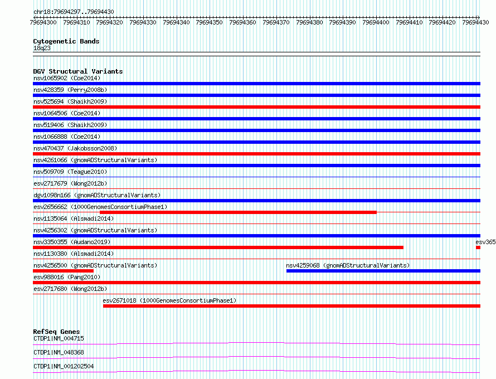Select the nsv1130380 (Alsmadi2014) label
Screen dimensions: 496x379
tap(74, 254)
